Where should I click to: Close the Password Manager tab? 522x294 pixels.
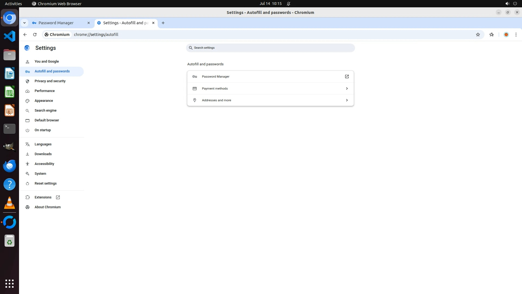click(x=88, y=23)
